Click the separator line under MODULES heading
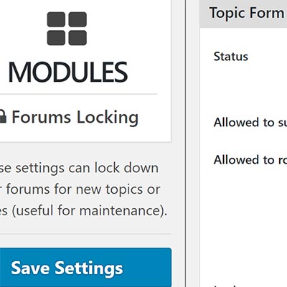Screen dimensions: 287x287 78,94
